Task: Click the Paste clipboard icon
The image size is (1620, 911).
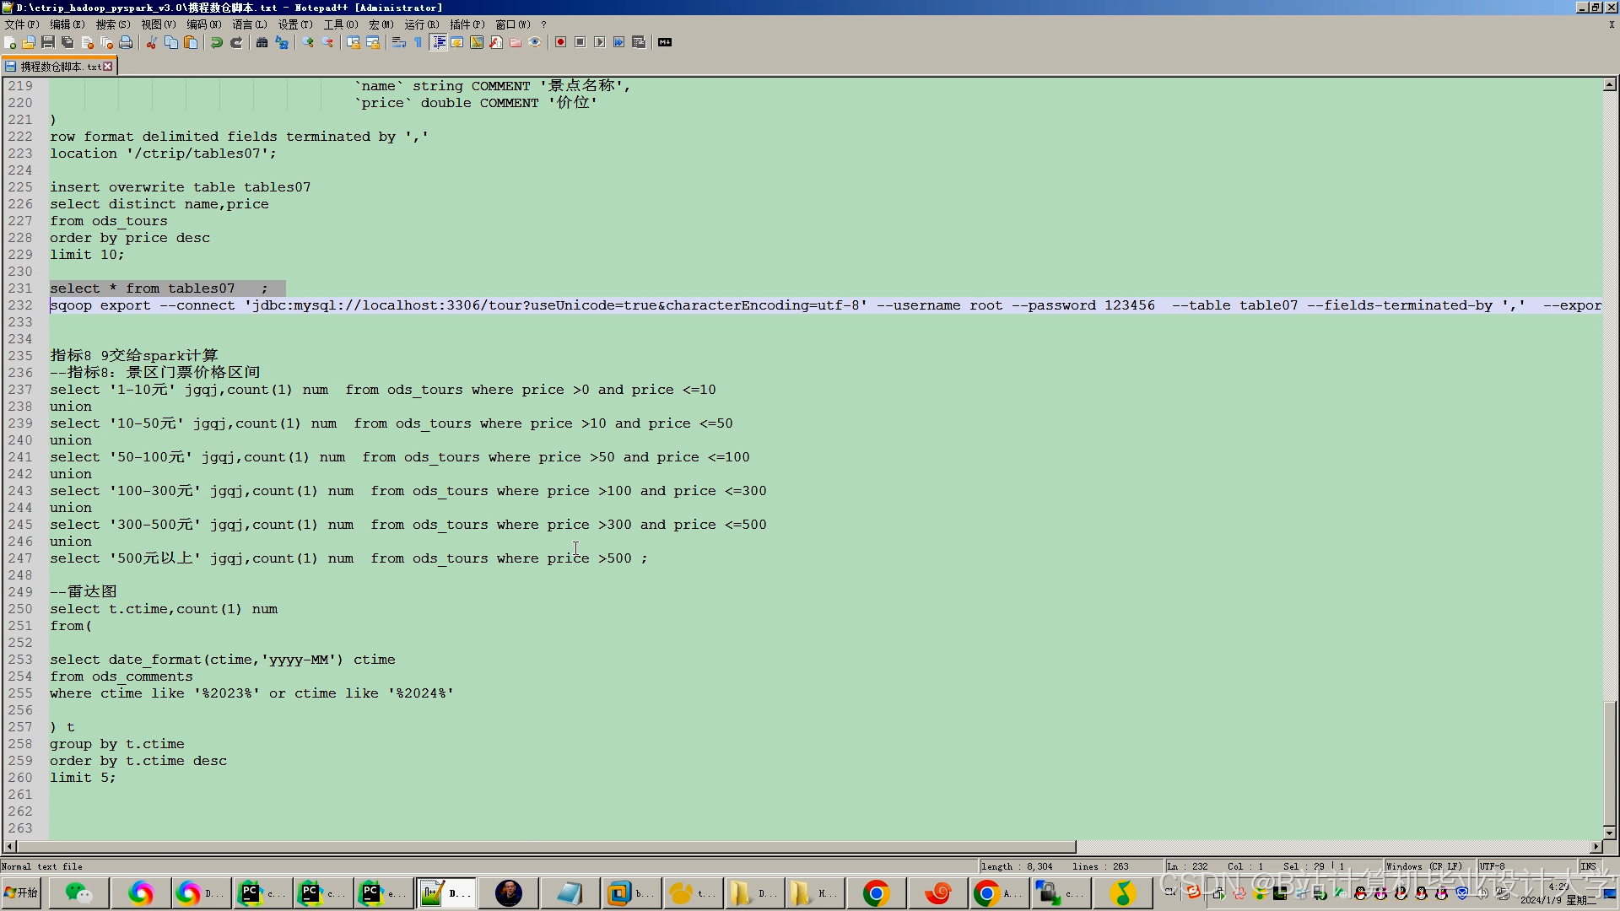Action: (x=192, y=42)
